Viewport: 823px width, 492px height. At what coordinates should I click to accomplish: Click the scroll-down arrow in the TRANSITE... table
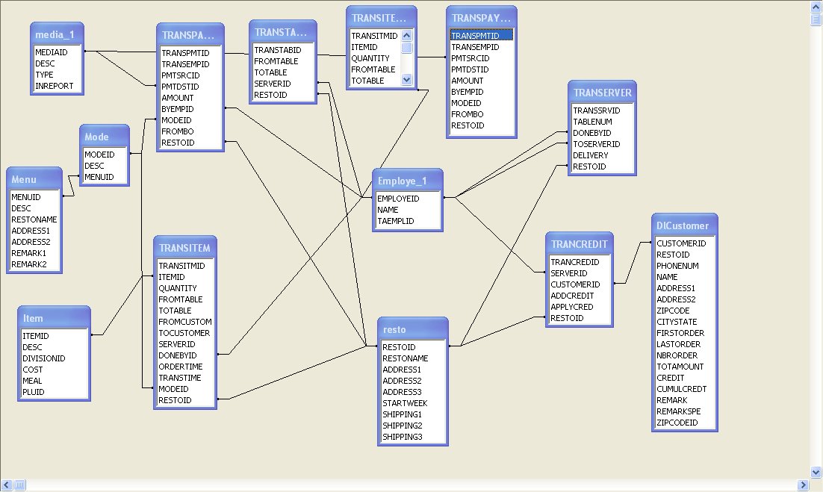click(x=407, y=80)
